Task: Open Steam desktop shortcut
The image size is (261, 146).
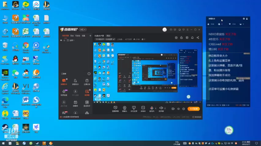Action: [5, 128]
